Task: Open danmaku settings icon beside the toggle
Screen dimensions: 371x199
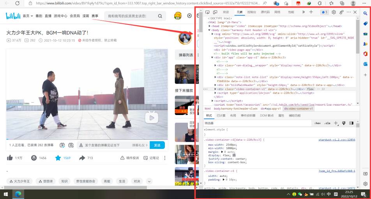Action: click(71, 145)
